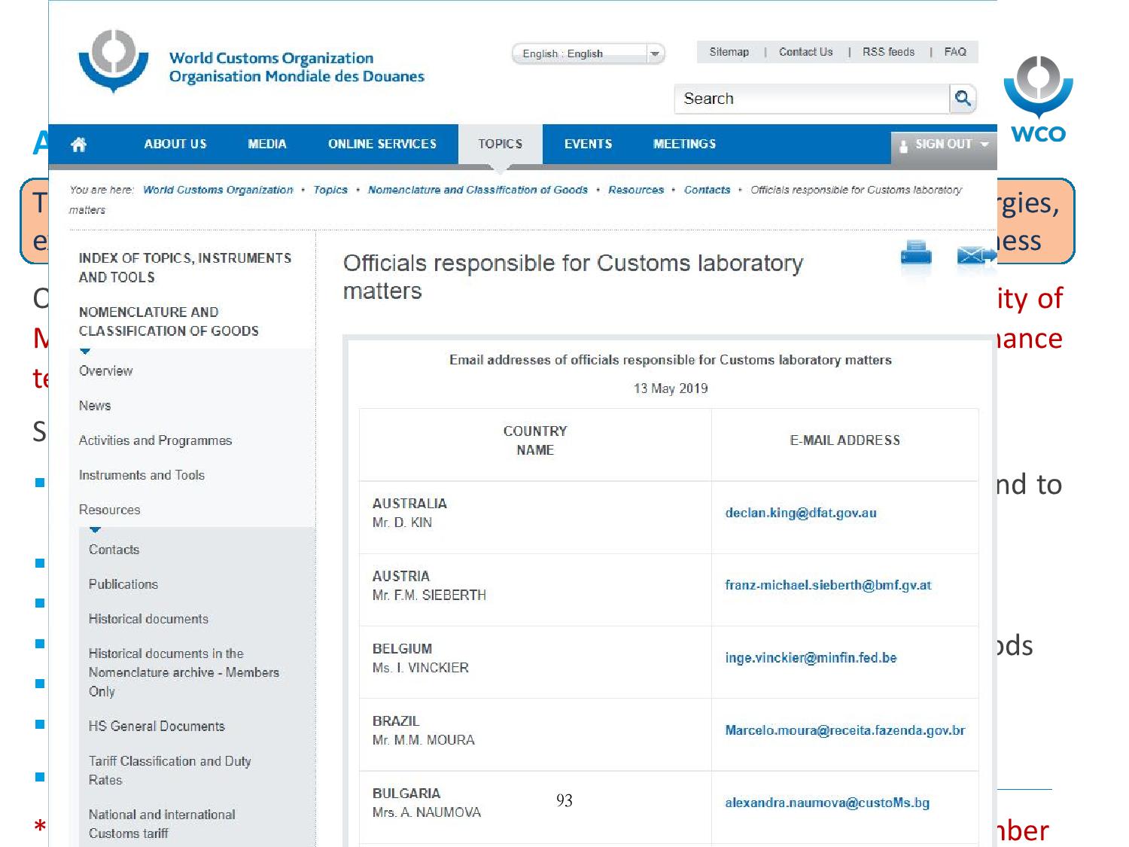Open the Meetings menu
The image size is (1129, 847).
pos(684,144)
